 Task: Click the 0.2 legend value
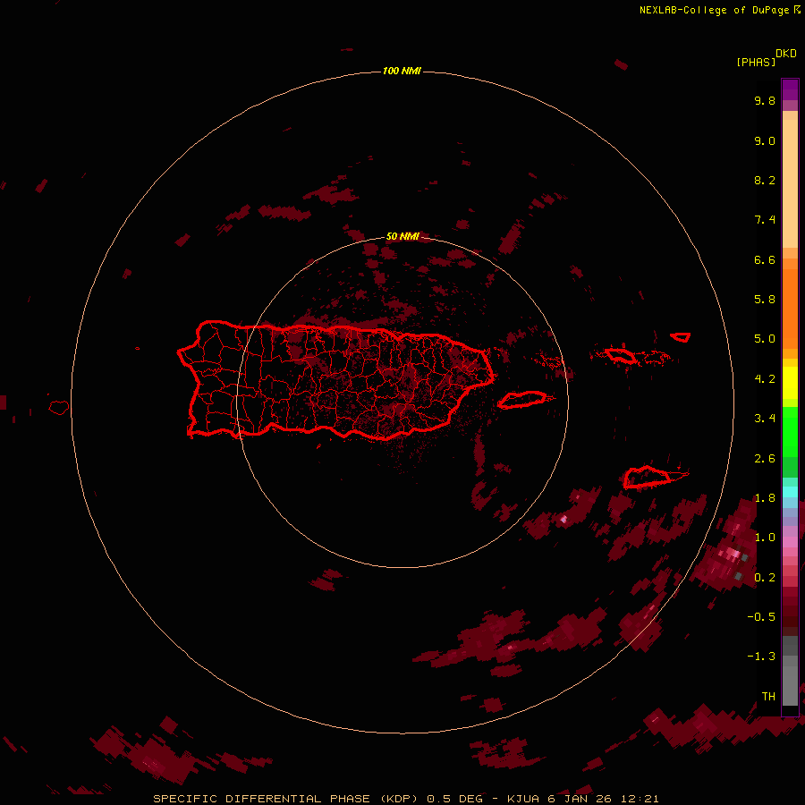pyautogui.click(x=765, y=578)
